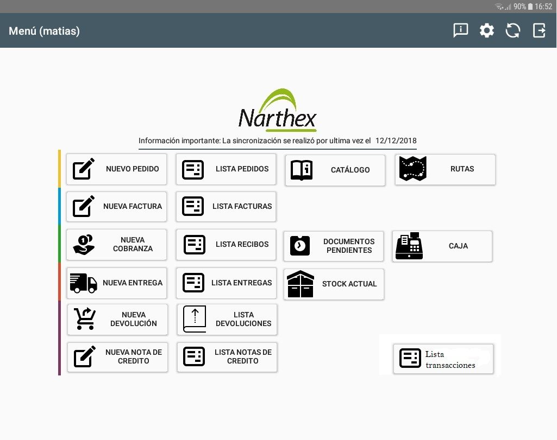The width and height of the screenshot is (557, 440).
Task: Tap the Lista transacciones list icon
Action: pos(410,358)
